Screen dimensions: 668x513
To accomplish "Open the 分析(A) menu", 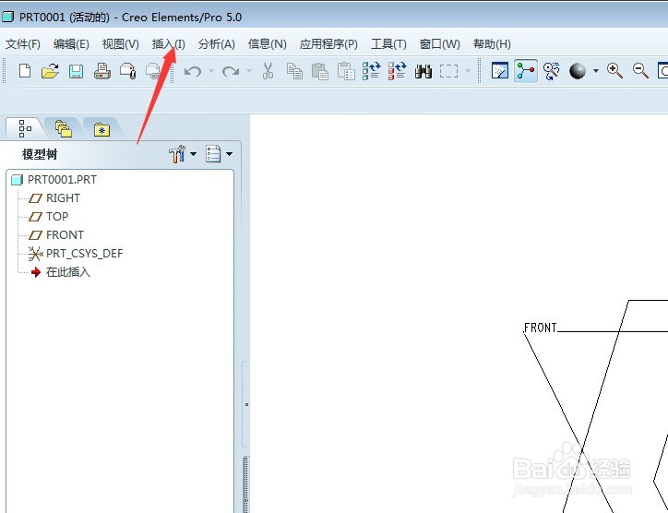I will (217, 44).
